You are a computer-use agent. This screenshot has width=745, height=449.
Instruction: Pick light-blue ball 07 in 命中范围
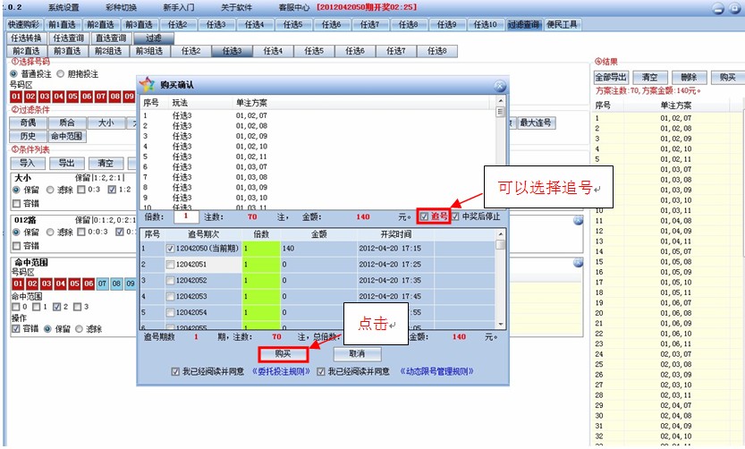(x=102, y=284)
